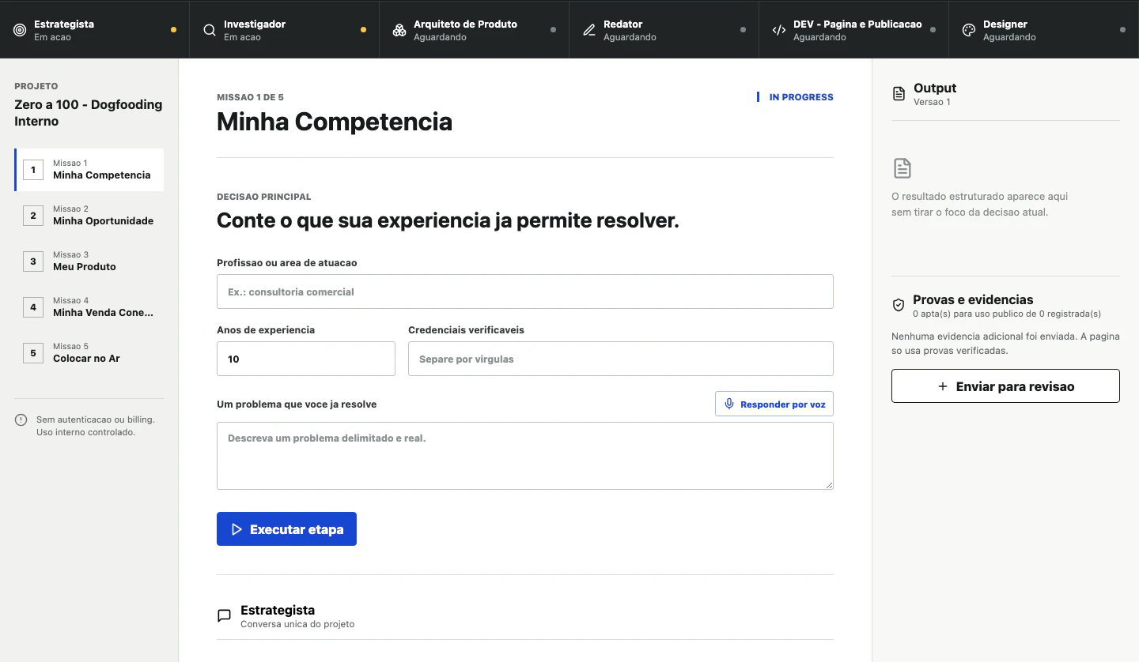The height and width of the screenshot is (662, 1139).
Task: Switch to the Redator tab
Action: click(664, 30)
